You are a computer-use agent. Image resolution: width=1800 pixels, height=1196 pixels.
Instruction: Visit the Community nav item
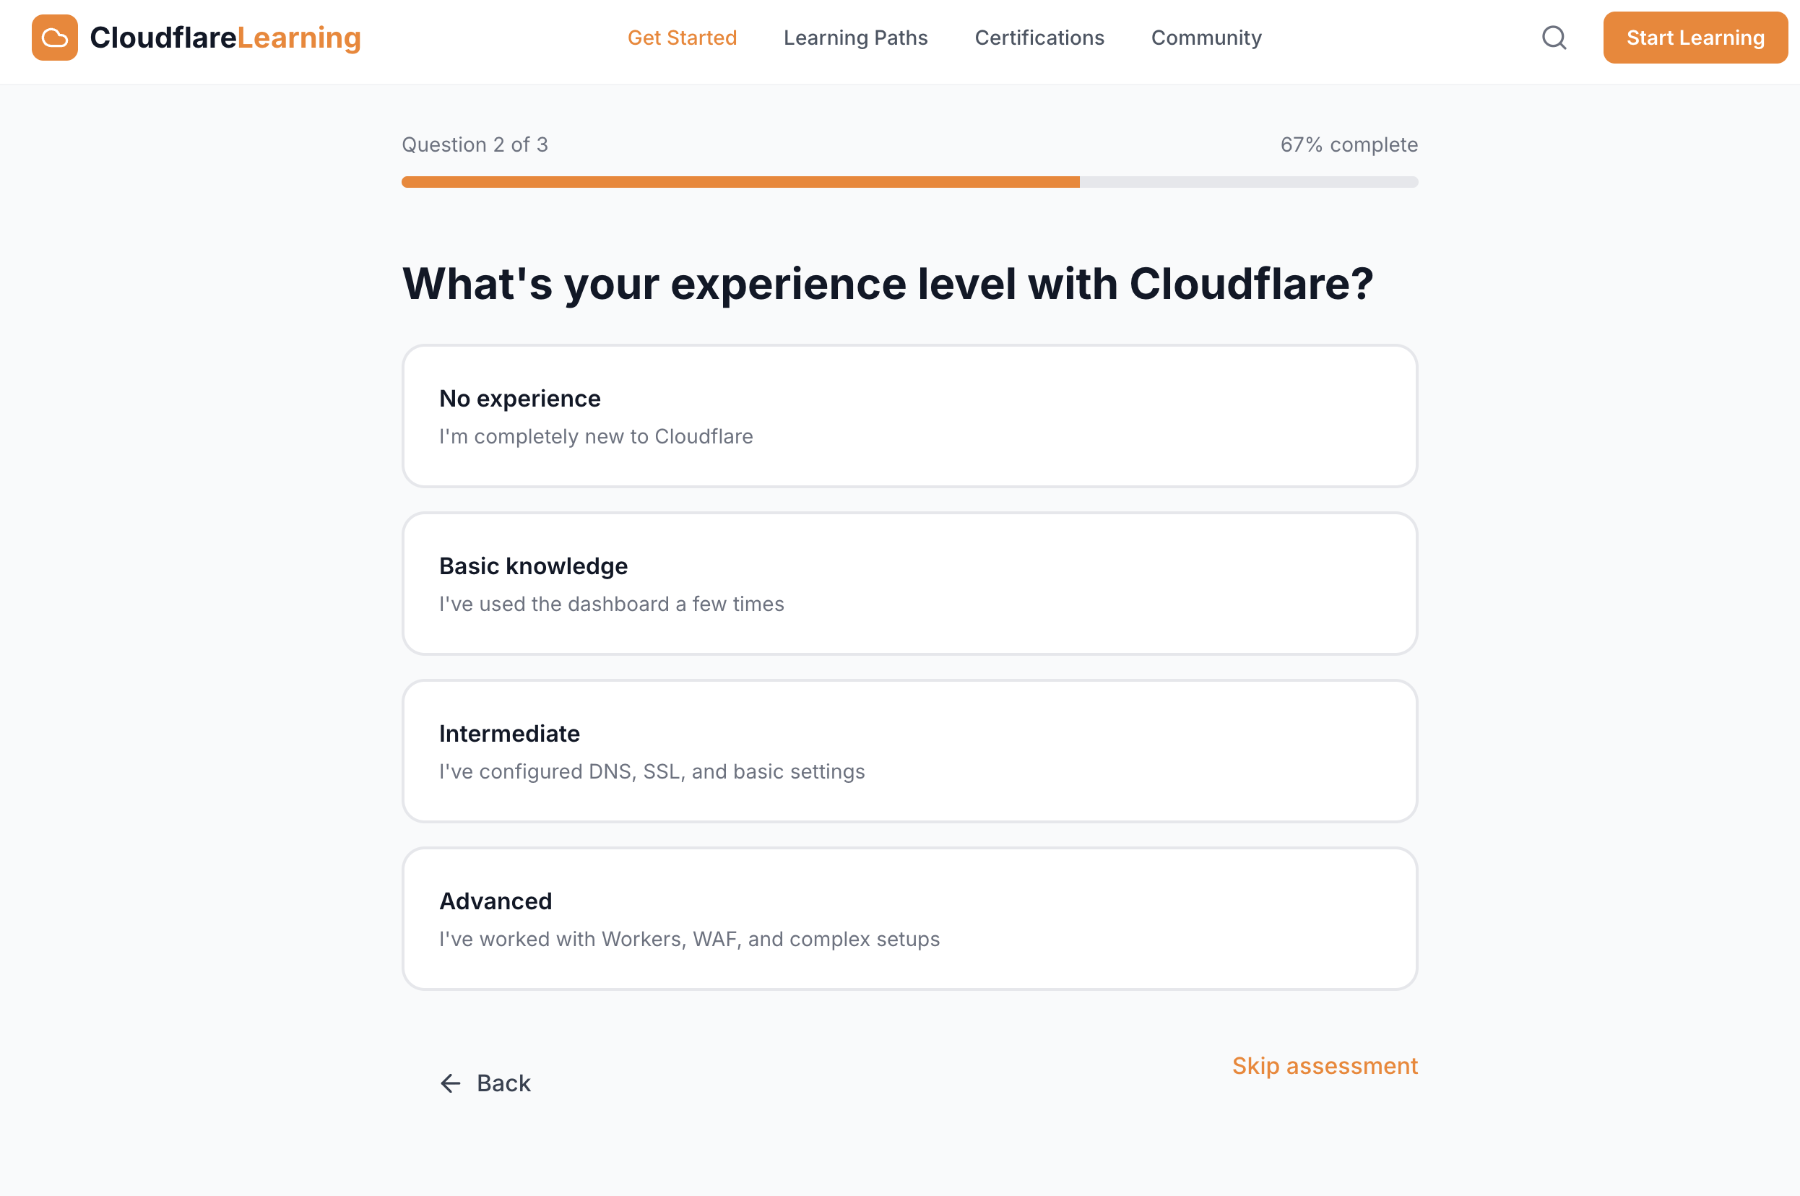pyautogui.click(x=1206, y=38)
